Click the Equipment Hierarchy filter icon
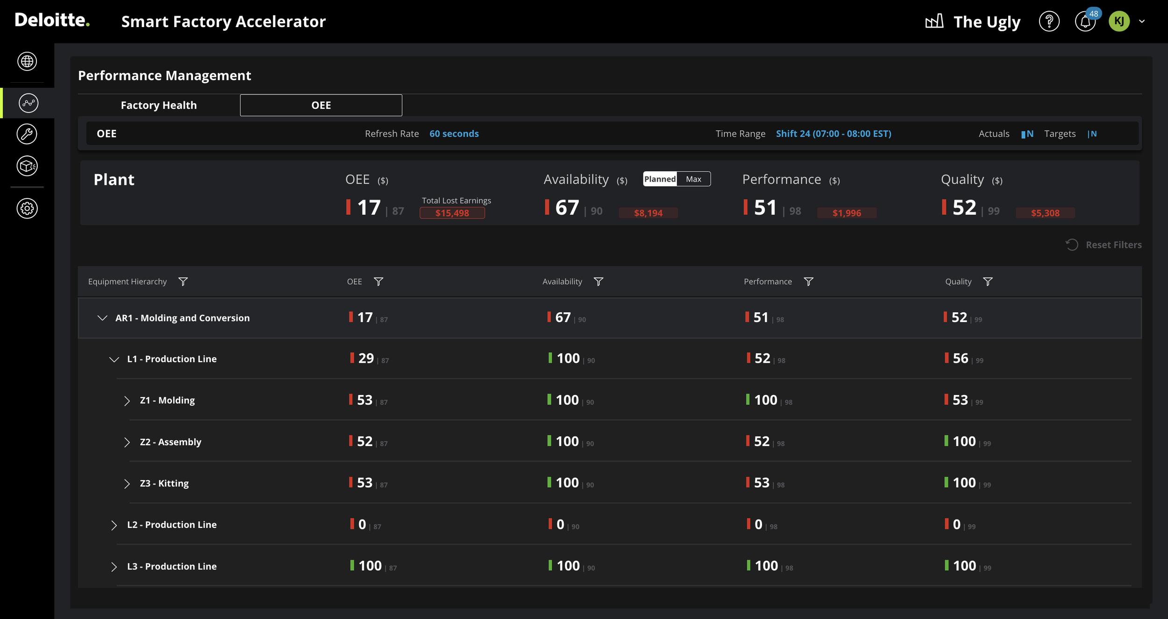The width and height of the screenshot is (1168, 619). pyautogui.click(x=183, y=281)
